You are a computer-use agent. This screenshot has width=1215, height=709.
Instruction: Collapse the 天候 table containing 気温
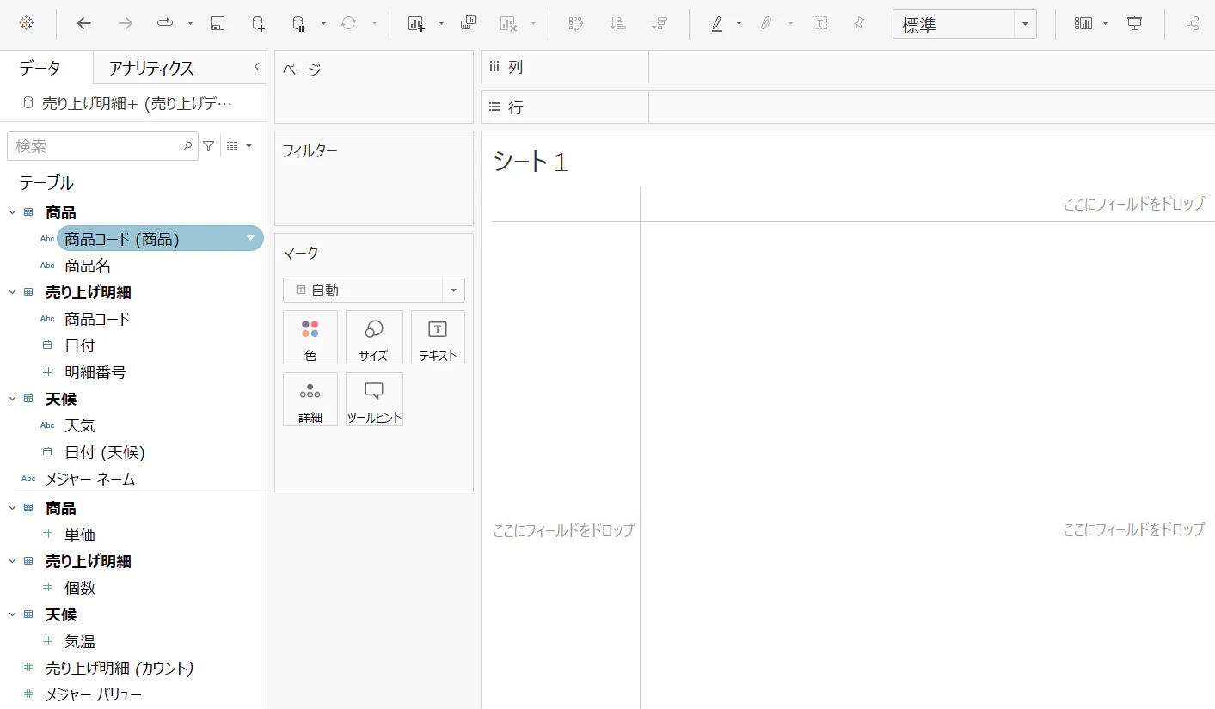pyautogui.click(x=12, y=614)
